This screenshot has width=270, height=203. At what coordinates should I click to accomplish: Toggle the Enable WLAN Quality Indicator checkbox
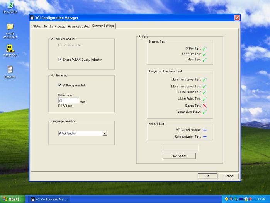coord(59,60)
